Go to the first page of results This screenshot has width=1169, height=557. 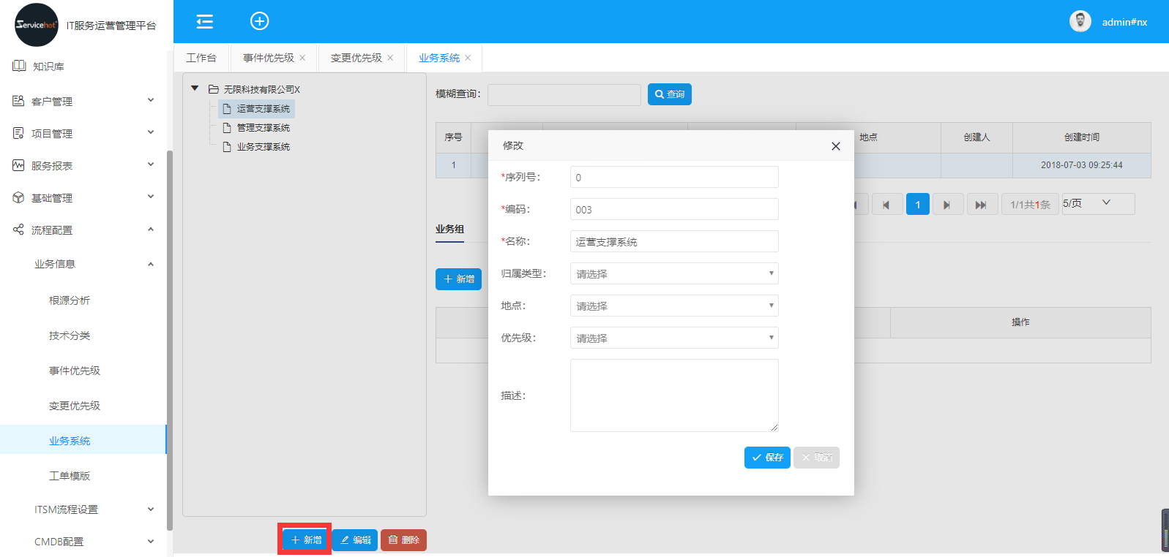[886, 205]
